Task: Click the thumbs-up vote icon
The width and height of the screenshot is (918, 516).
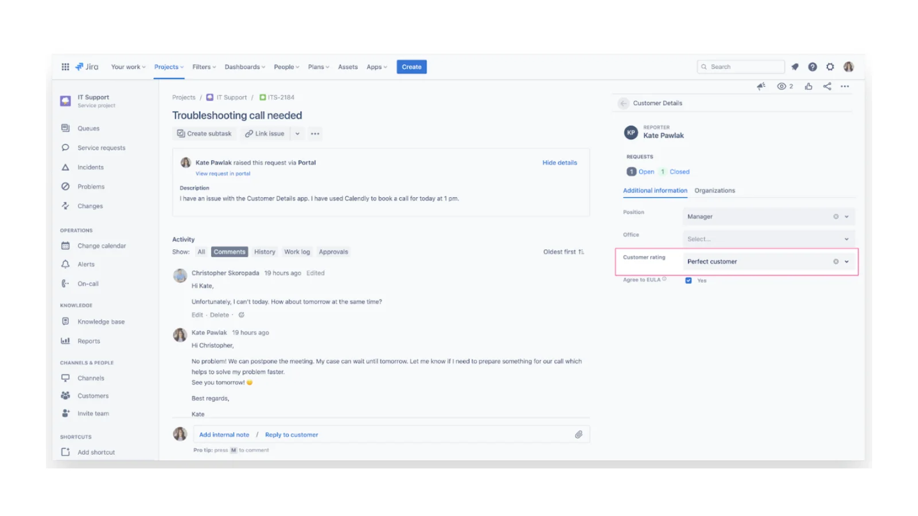Action: (x=808, y=86)
